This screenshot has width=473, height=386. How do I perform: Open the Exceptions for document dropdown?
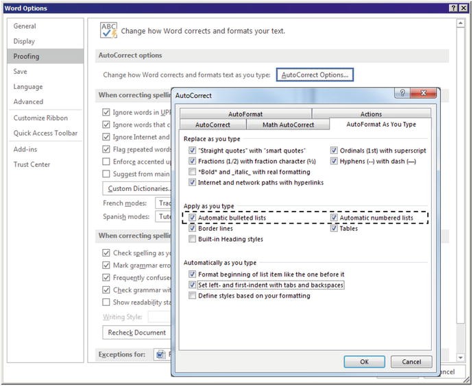click(162, 355)
